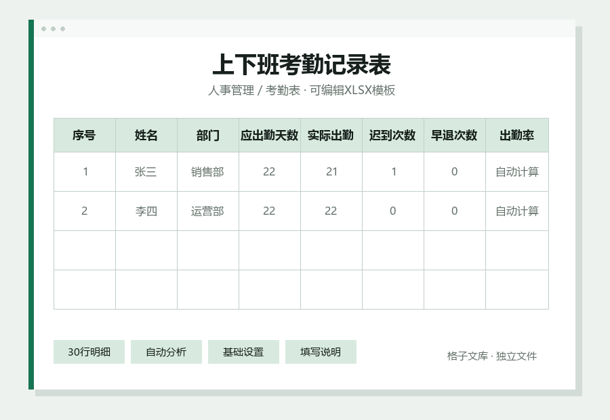Click the 填写说明 tag button
The height and width of the screenshot is (420, 610).
point(321,352)
